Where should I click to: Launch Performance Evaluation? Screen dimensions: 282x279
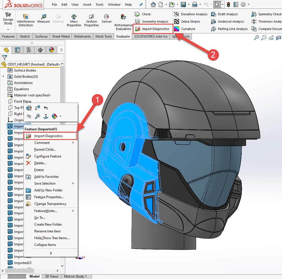click(123, 22)
